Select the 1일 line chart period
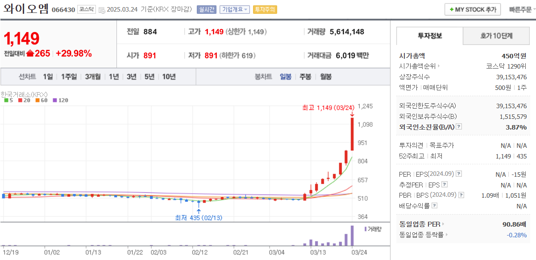Screen dimensions: 536x260 tap(48, 77)
